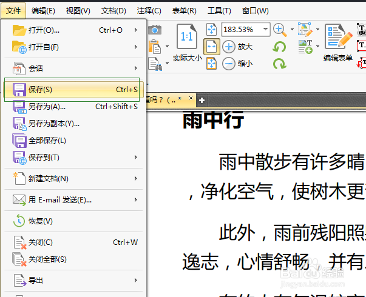Click the fit page arrows icon

211,29
